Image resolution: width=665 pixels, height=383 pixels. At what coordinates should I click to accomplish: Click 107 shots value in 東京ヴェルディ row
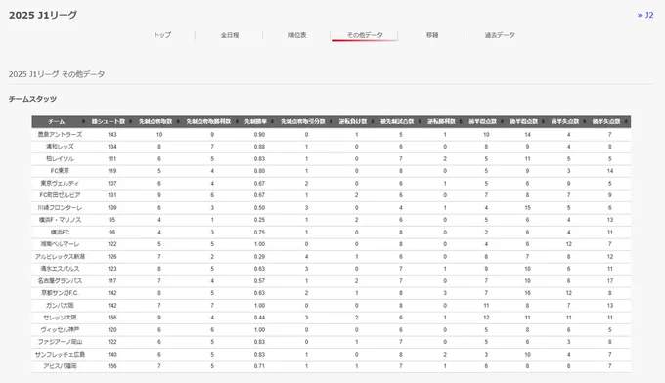[111, 183]
